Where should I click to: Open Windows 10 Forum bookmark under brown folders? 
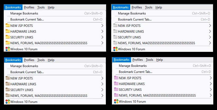pos(24,102)
